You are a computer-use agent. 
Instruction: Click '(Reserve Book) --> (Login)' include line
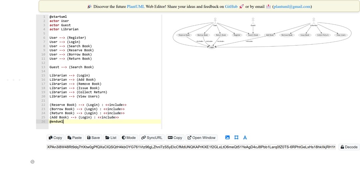tap(88, 105)
